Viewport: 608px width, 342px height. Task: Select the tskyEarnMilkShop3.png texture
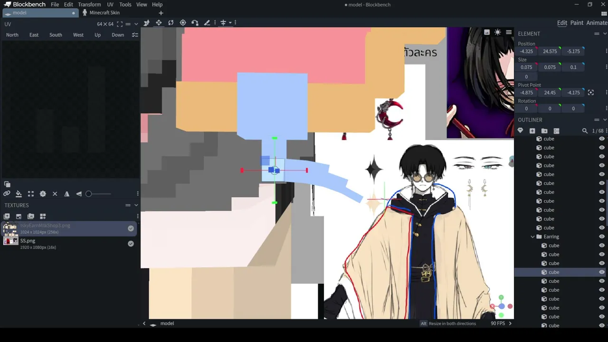point(70,228)
